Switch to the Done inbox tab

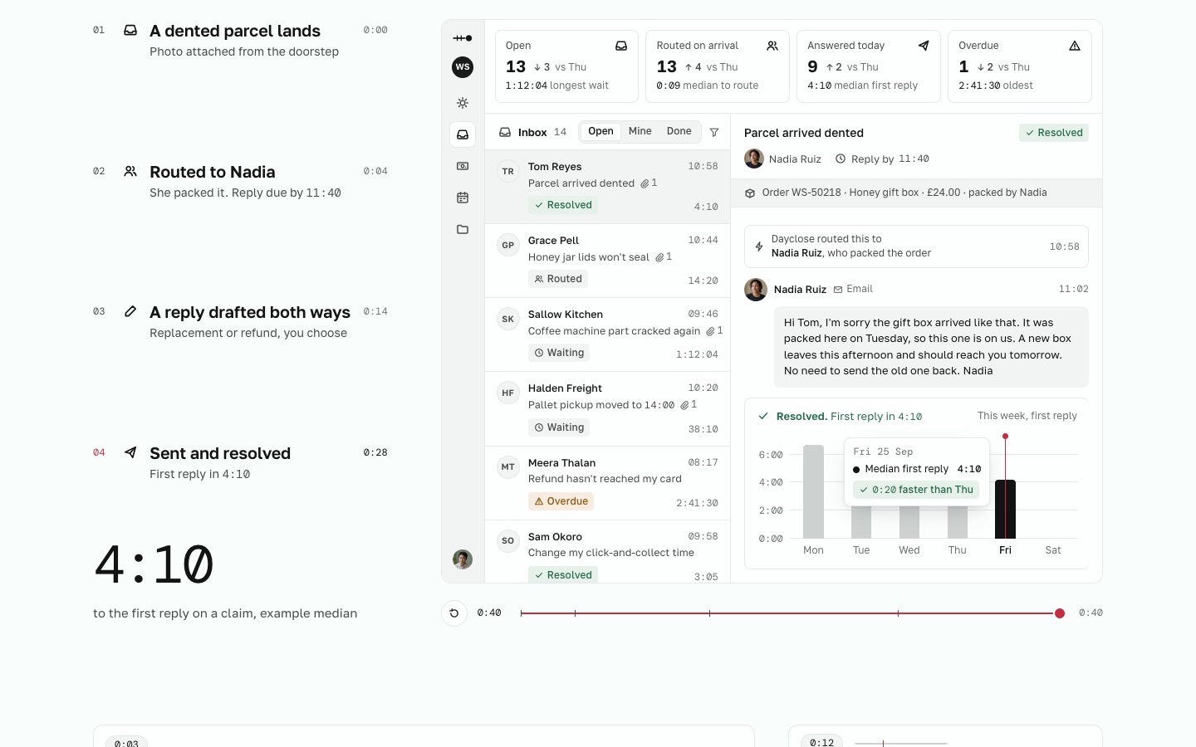679,131
